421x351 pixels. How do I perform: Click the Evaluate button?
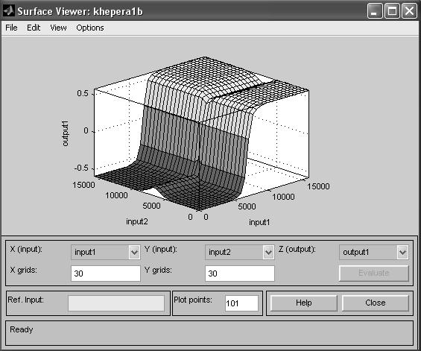(374, 273)
